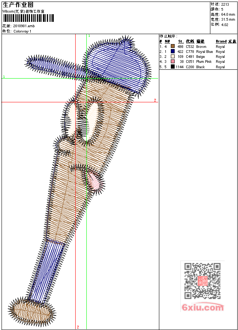Click the thread code 'C491'
This screenshot has height=330, width=238.
[190, 57]
